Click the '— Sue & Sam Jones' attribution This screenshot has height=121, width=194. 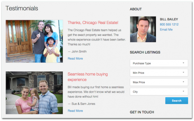[x=82, y=104]
